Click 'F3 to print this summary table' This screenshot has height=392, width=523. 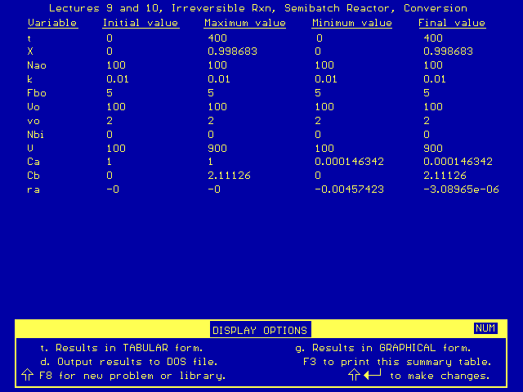(x=397, y=361)
